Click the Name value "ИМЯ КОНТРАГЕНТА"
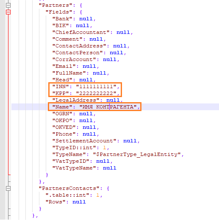 [x=108, y=107]
